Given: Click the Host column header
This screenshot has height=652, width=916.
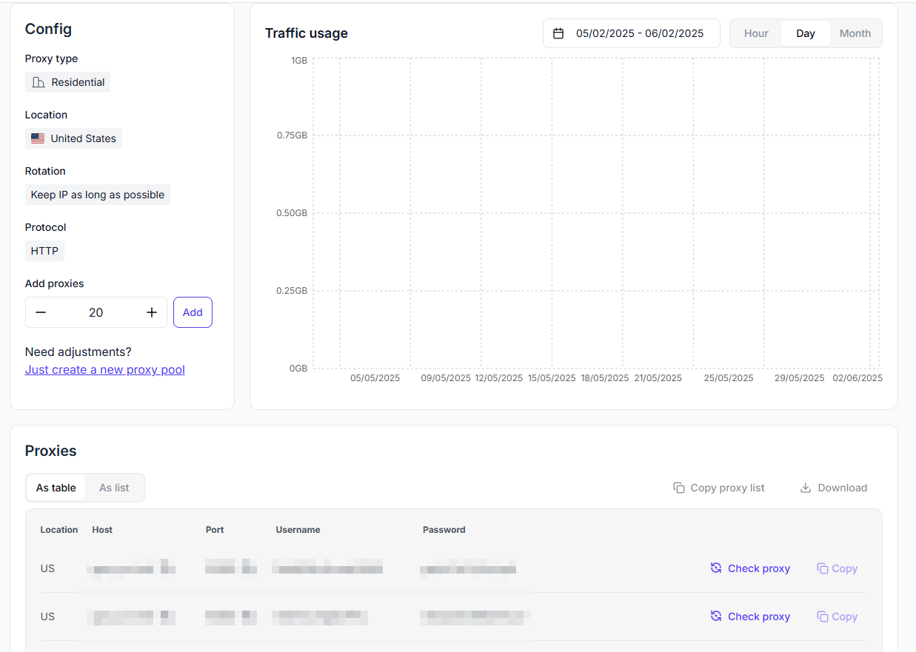Looking at the screenshot, I should (102, 530).
